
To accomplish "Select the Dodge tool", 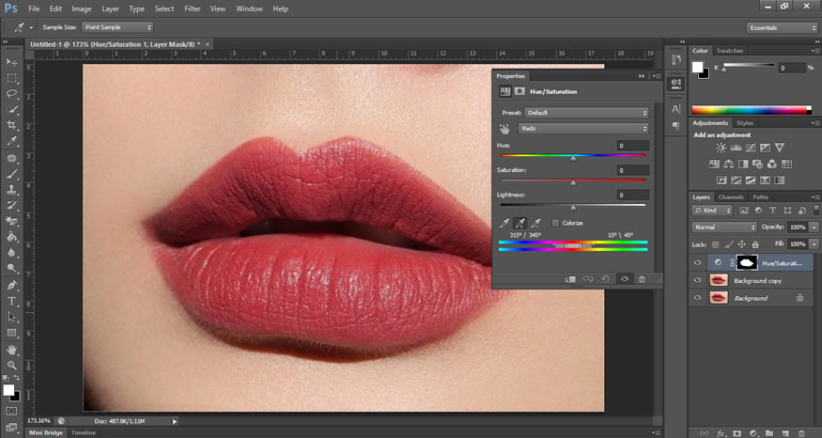I will point(11,269).
